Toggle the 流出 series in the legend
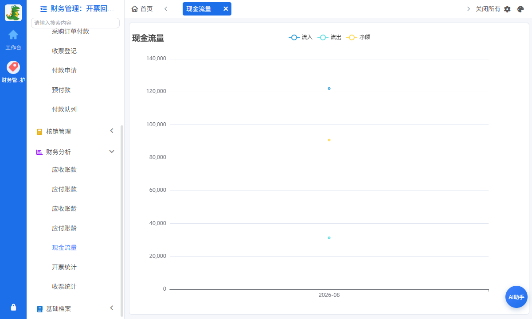 point(329,37)
